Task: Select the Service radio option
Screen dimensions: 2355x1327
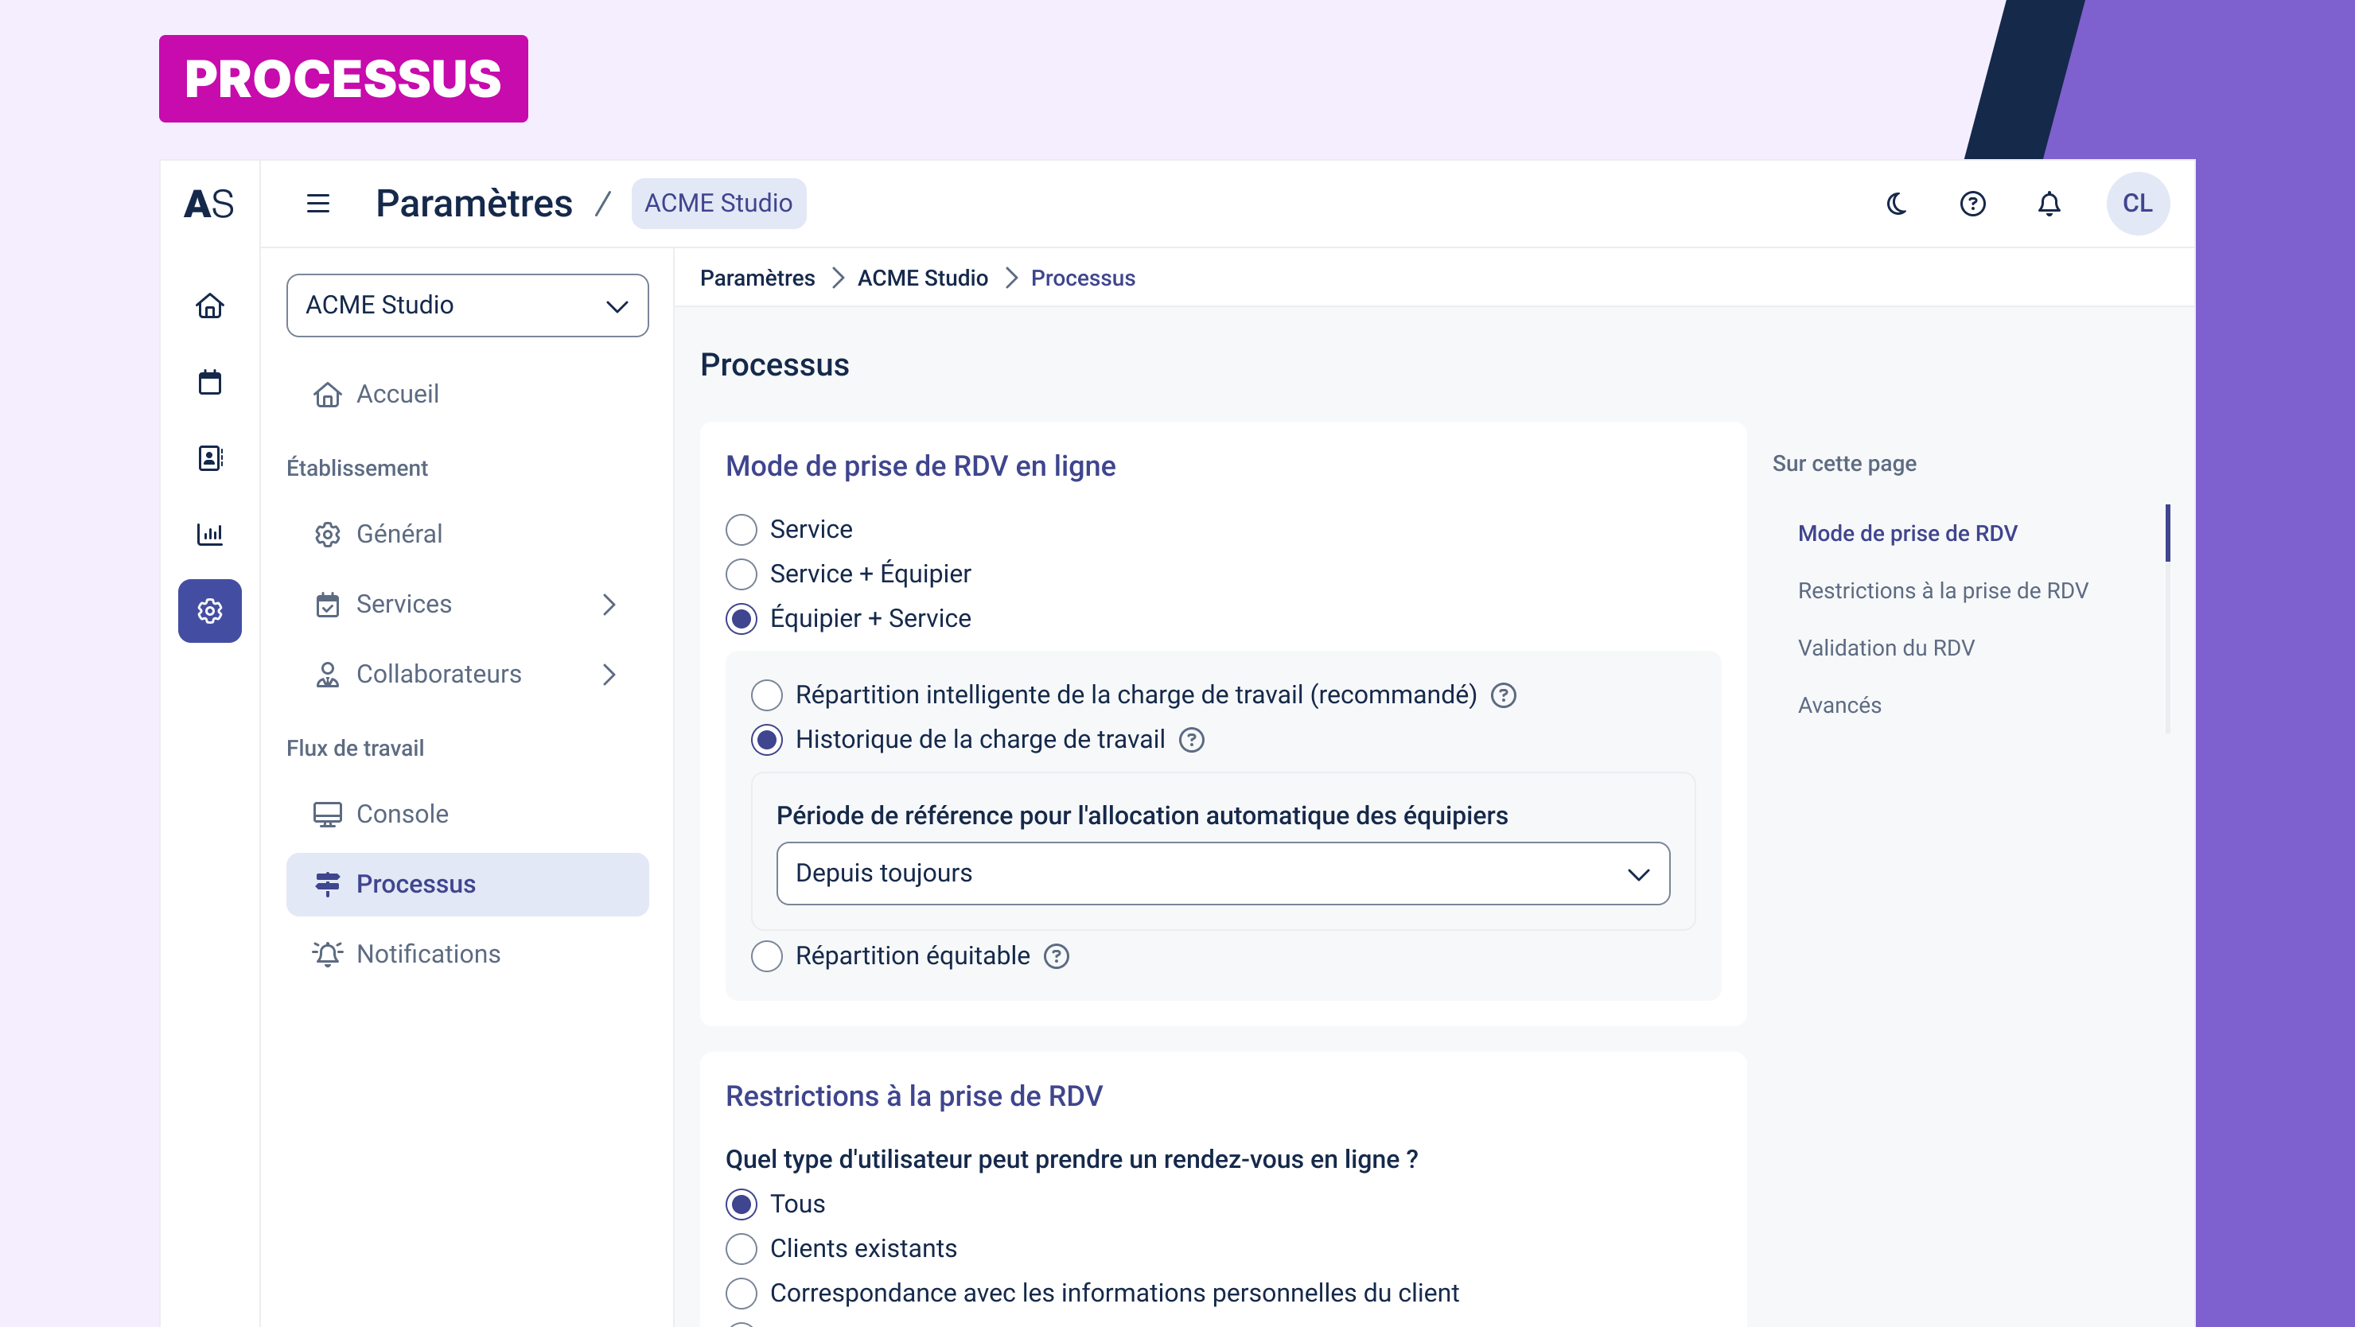Action: coord(741,529)
